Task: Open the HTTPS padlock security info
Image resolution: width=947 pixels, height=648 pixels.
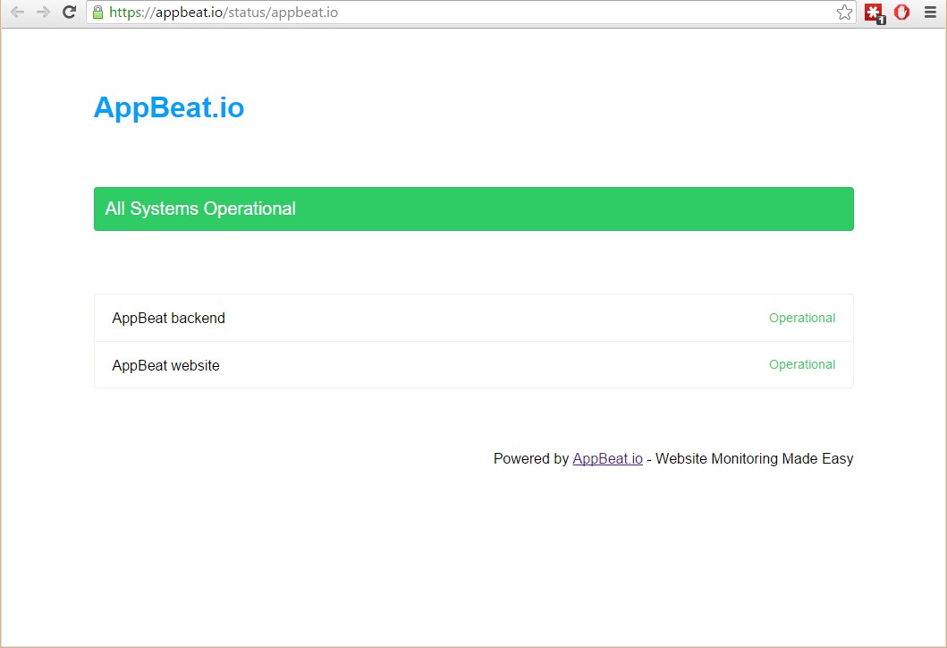Action: coord(97,13)
